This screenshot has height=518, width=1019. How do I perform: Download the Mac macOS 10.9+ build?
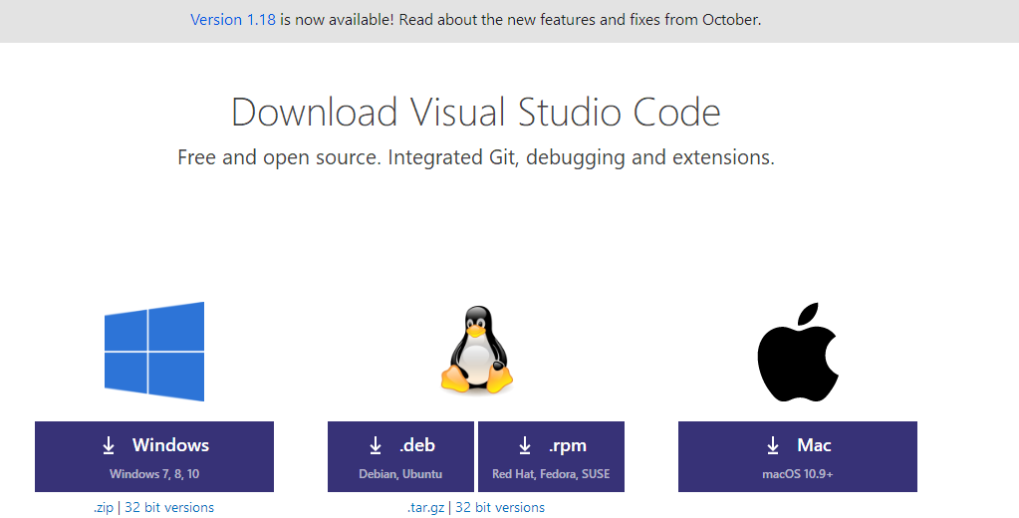click(x=798, y=457)
